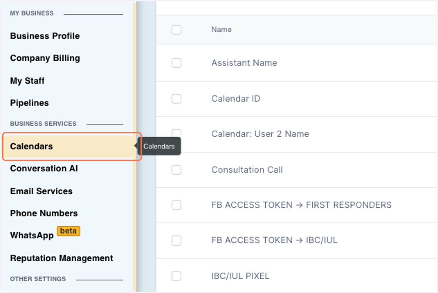Click FB ACCESS TOKEN → IBC/IUL text
The width and height of the screenshot is (438, 293).
[274, 241]
